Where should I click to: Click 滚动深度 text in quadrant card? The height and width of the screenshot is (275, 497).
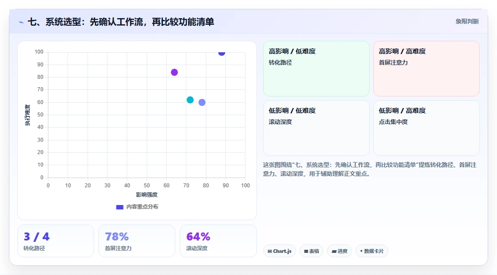(x=280, y=122)
